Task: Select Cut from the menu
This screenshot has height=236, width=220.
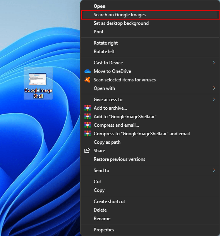Action: (150, 182)
